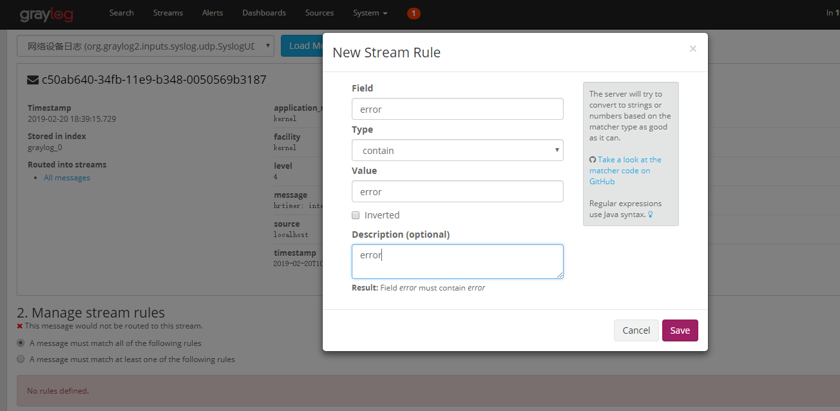The width and height of the screenshot is (840, 411).
Task: Click the Description text area
Action: click(457, 262)
